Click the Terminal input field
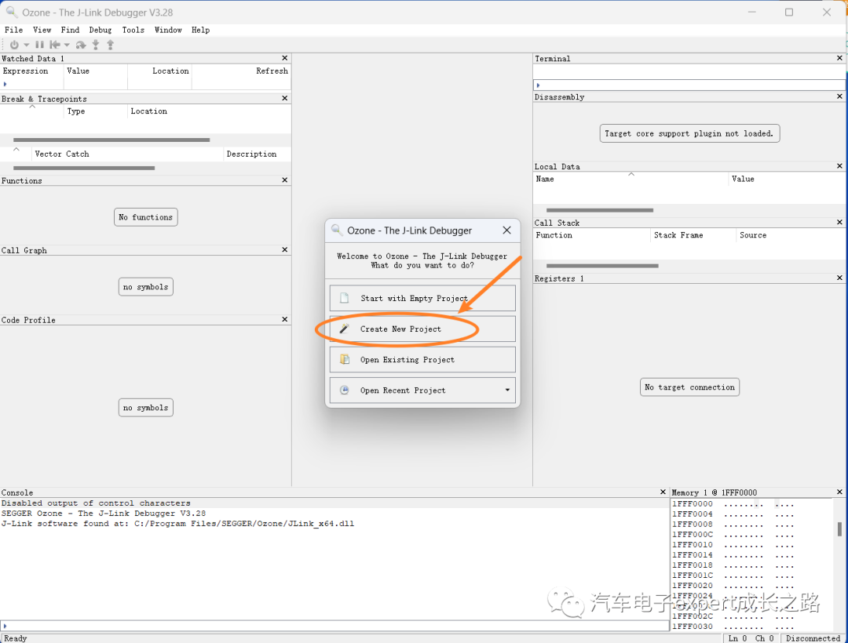Viewport: 848px width, 643px height. [x=689, y=85]
